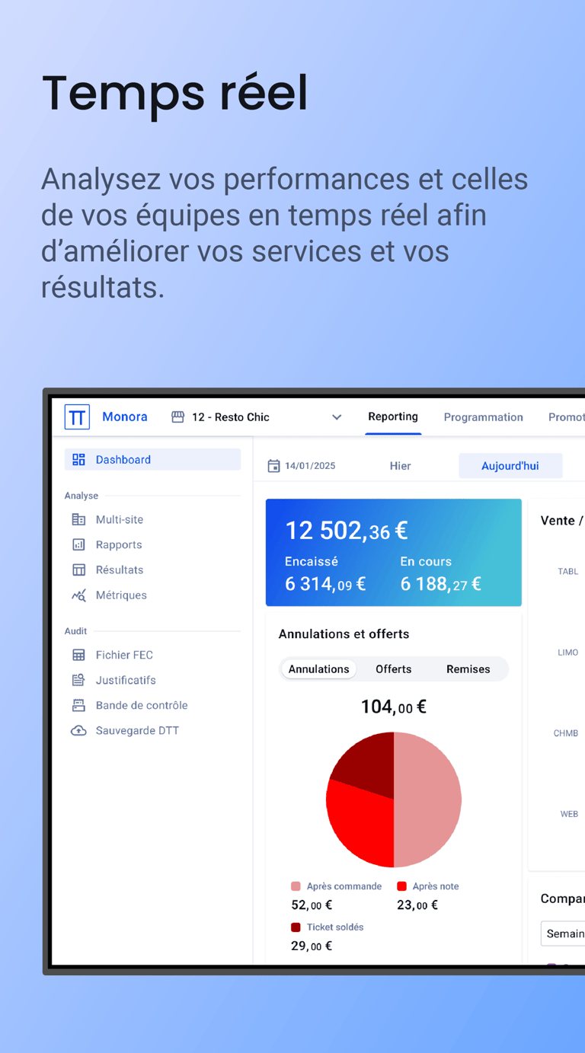
Task: Click the WEB axis label
Action: (x=569, y=814)
